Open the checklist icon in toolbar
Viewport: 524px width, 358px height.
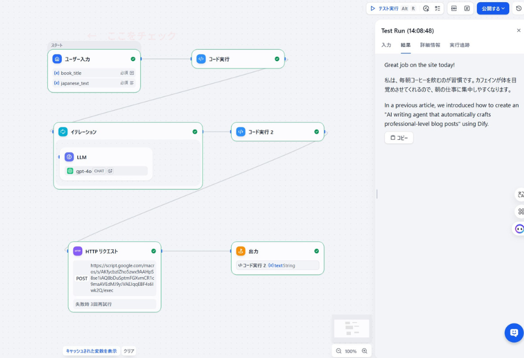pos(437,8)
